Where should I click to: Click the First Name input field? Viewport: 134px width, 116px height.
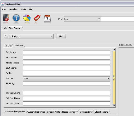click(67, 57)
